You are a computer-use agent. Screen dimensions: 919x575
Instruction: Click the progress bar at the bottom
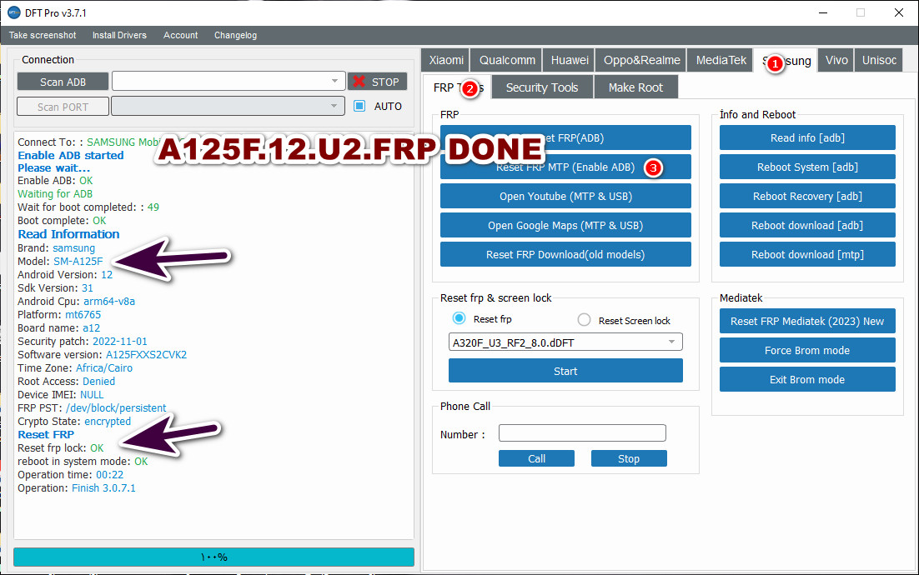click(214, 557)
